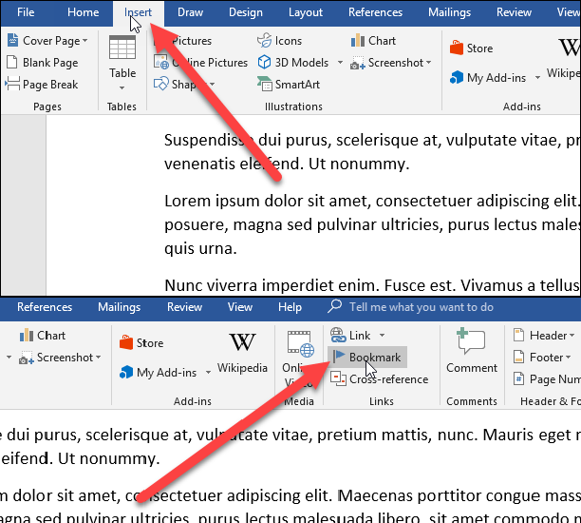Open the Layout tab
This screenshot has height=523, width=581.
click(x=306, y=12)
